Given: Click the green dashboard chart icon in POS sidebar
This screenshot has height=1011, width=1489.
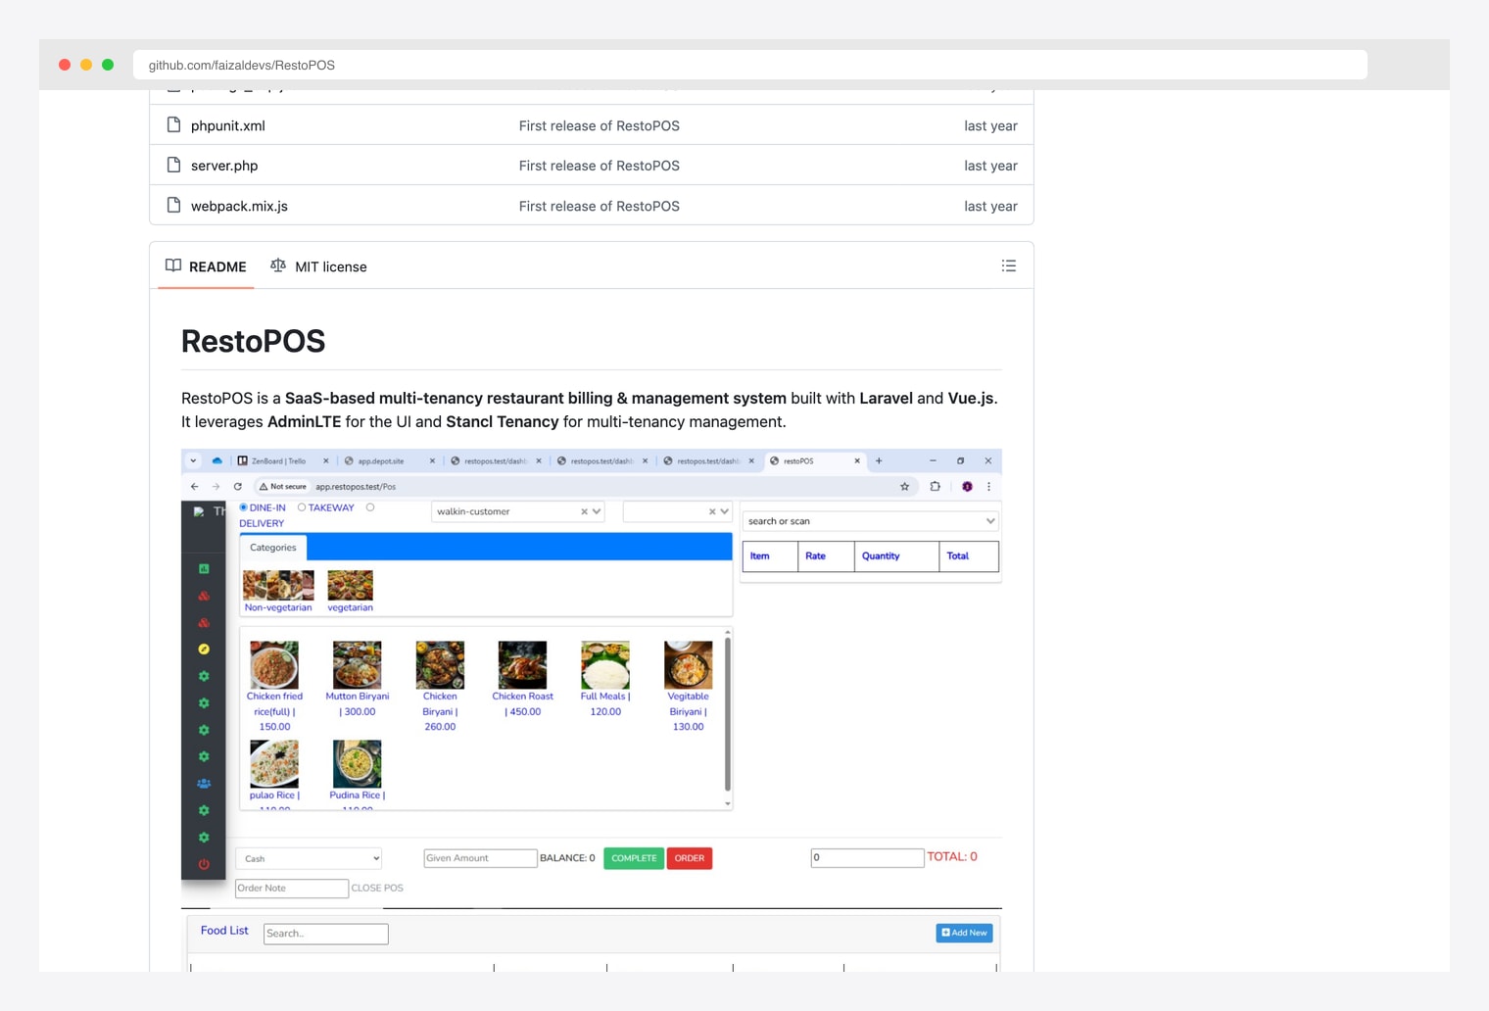Looking at the screenshot, I should point(204,569).
